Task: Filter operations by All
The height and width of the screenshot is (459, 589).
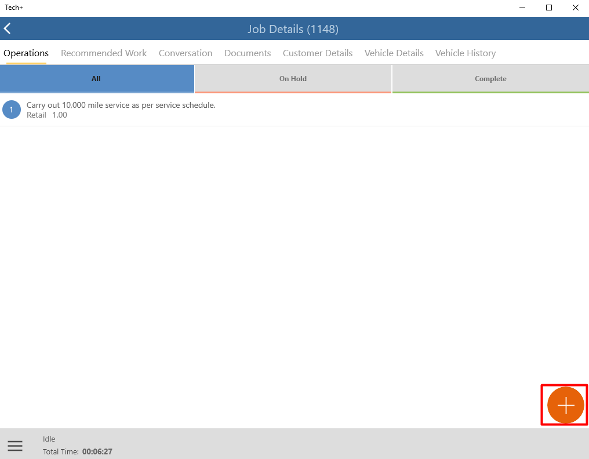Action: (x=97, y=79)
